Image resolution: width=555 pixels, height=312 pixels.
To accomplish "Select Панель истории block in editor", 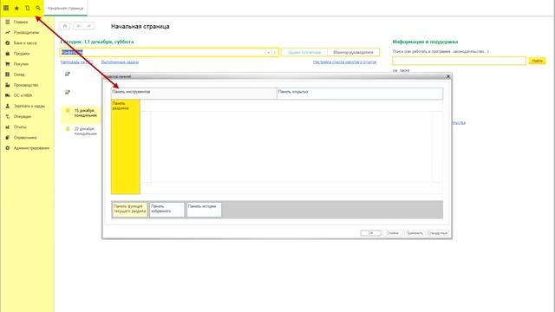I will point(204,210).
